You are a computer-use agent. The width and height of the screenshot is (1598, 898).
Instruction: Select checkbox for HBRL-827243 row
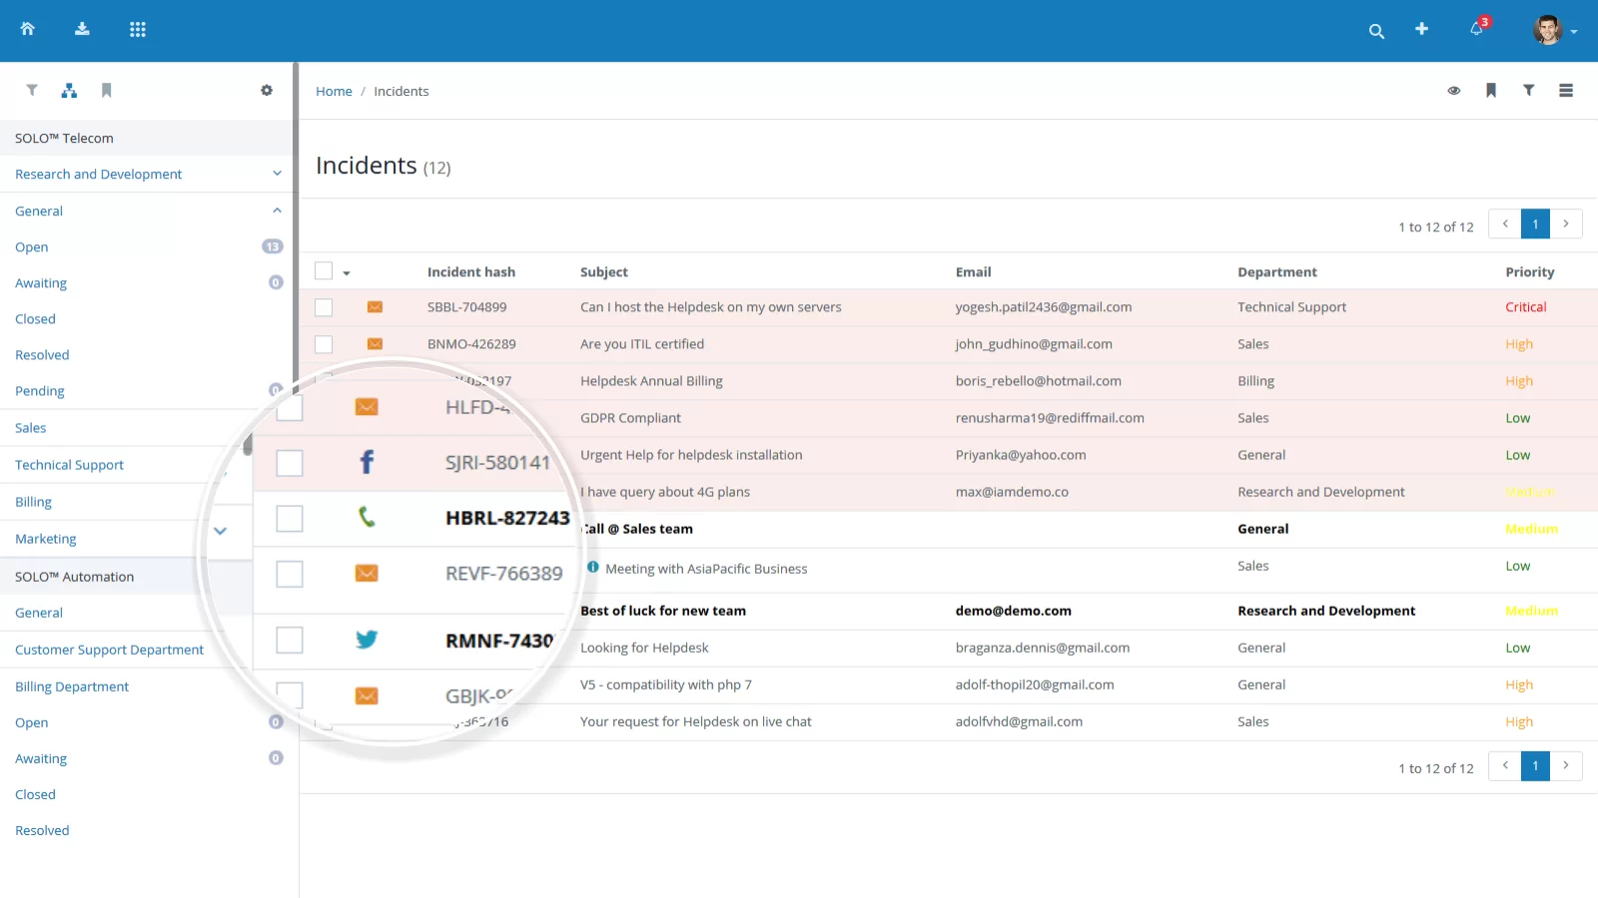290,519
